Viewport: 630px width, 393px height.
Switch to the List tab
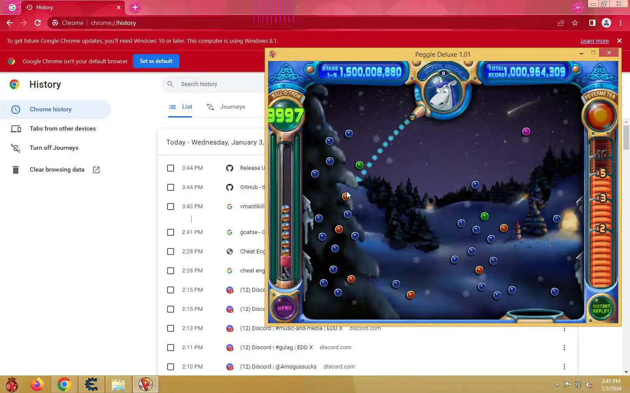point(180,107)
